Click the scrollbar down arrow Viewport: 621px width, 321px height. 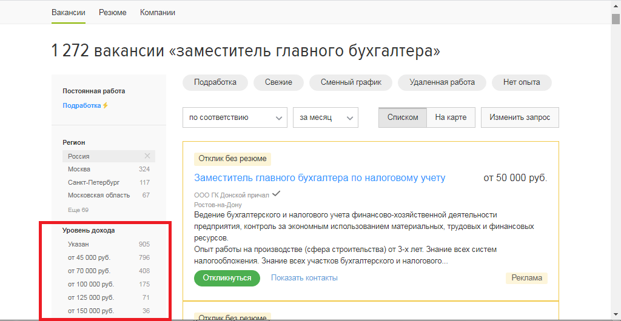click(x=616, y=316)
